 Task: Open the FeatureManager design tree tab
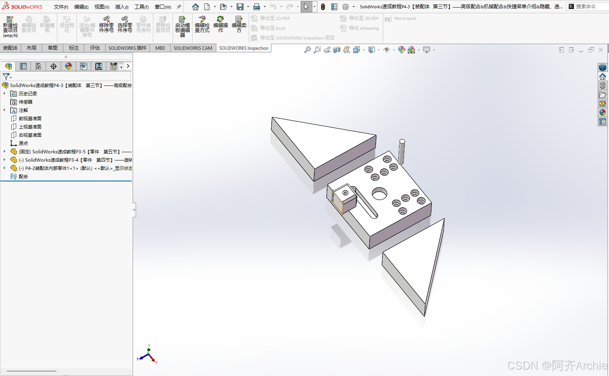pyautogui.click(x=8, y=66)
